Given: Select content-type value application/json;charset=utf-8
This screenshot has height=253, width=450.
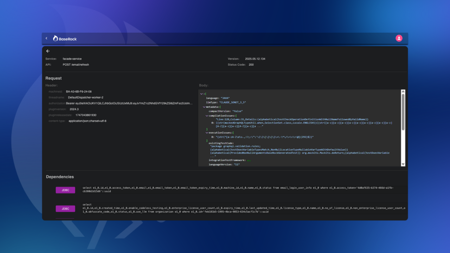Looking at the screenshot, I should click(88, 121).
